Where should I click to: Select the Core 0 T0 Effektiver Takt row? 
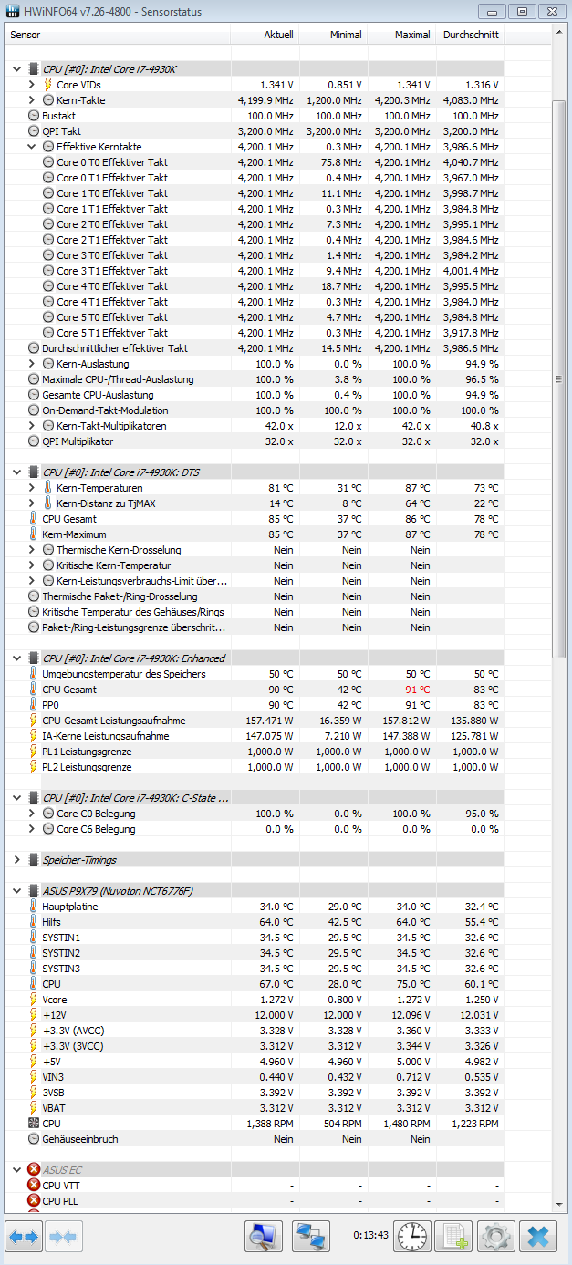pos(255,162)
